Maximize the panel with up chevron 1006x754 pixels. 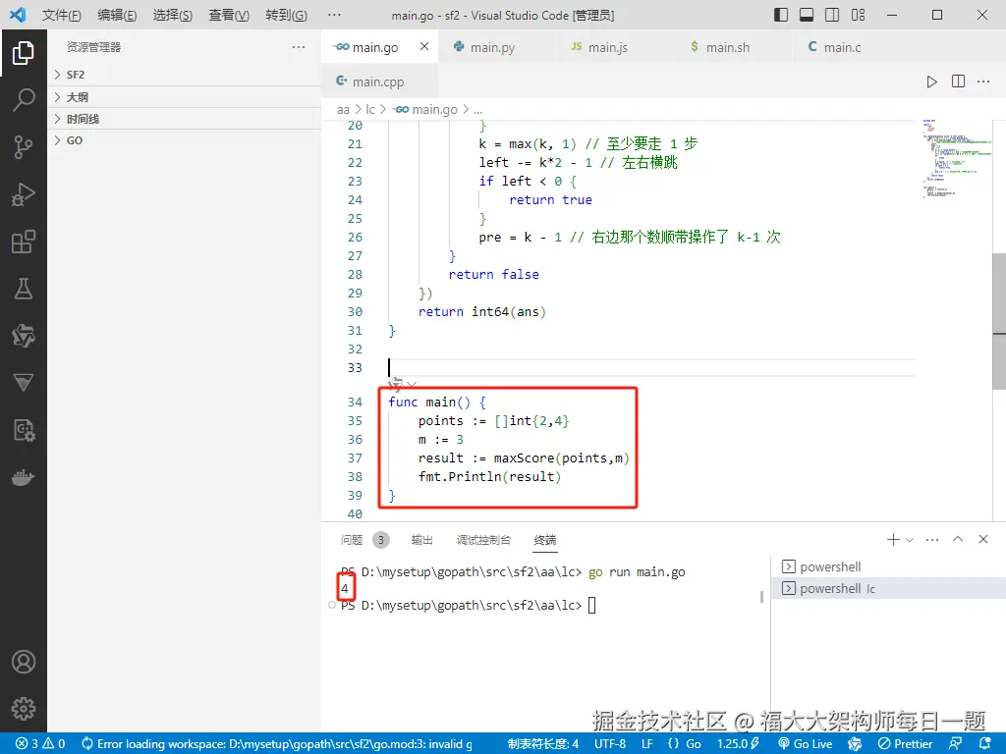(x=958, y=539)
